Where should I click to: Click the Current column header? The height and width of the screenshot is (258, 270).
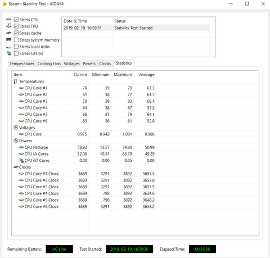[77, 75]
